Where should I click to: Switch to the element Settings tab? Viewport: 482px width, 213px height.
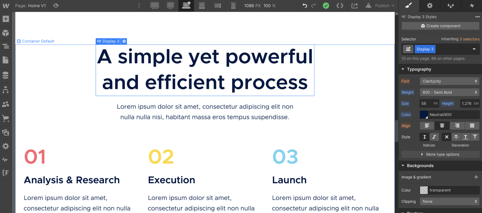(430, 6)
